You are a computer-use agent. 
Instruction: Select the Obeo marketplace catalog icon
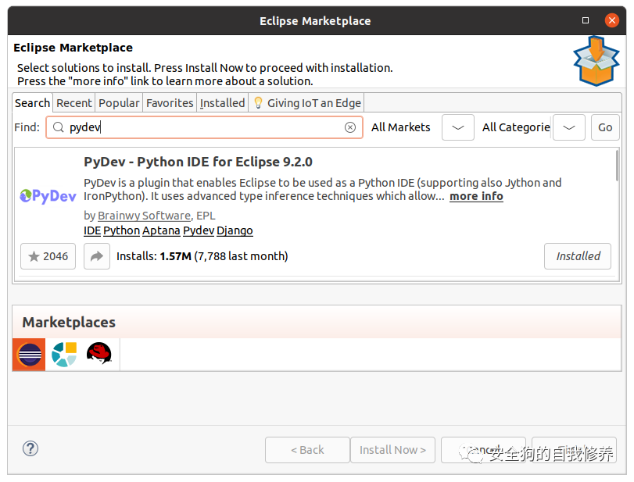(64, 355)
